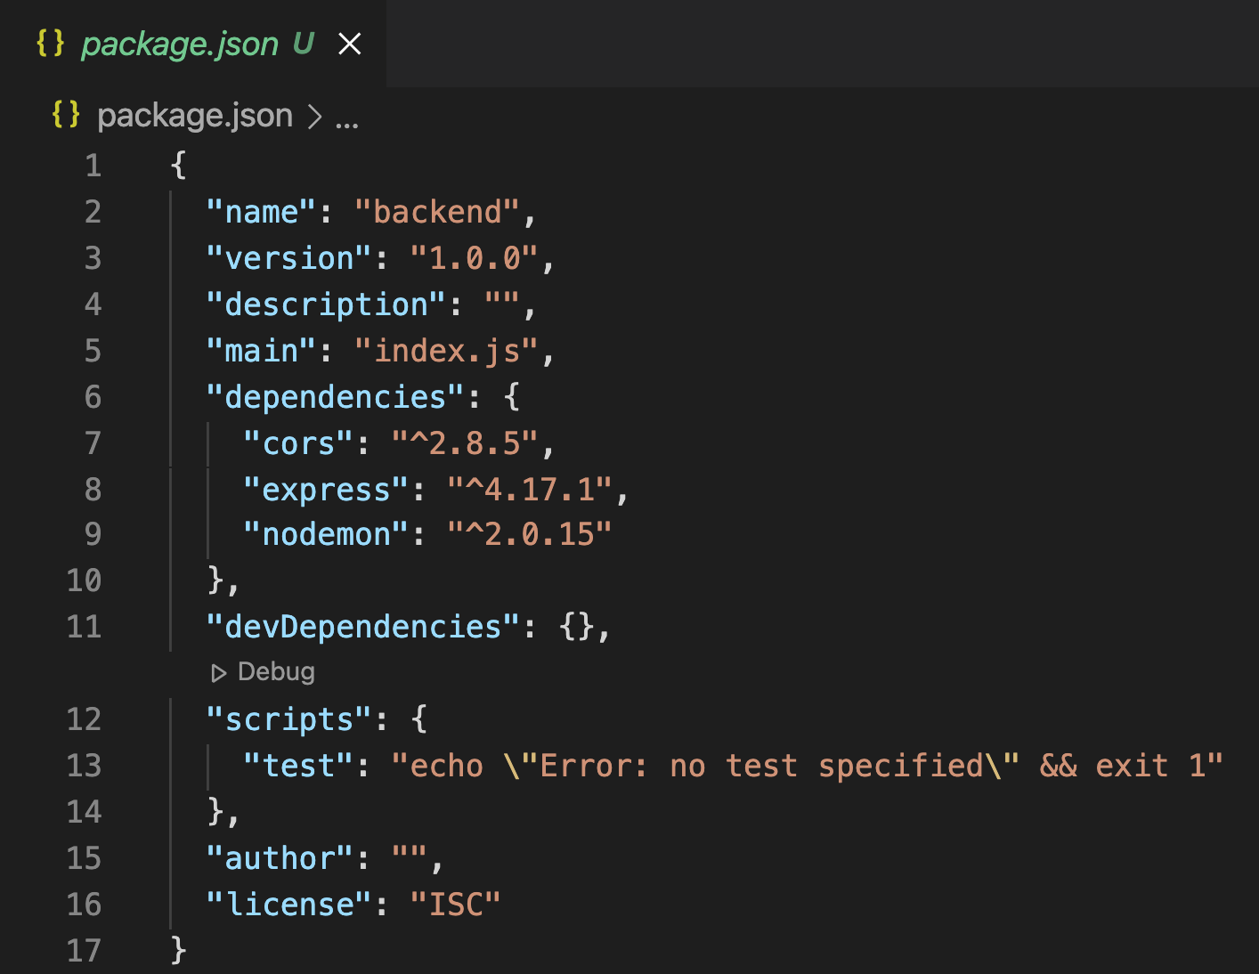
Task: Click the "express" dependency key
Action: pos(326,490)
